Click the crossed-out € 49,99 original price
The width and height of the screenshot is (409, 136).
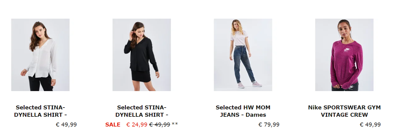160,125
